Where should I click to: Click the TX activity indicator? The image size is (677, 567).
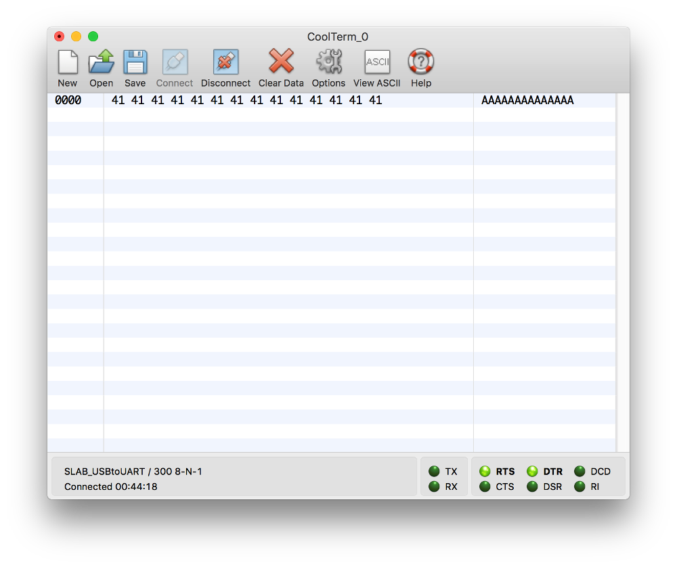434,472
